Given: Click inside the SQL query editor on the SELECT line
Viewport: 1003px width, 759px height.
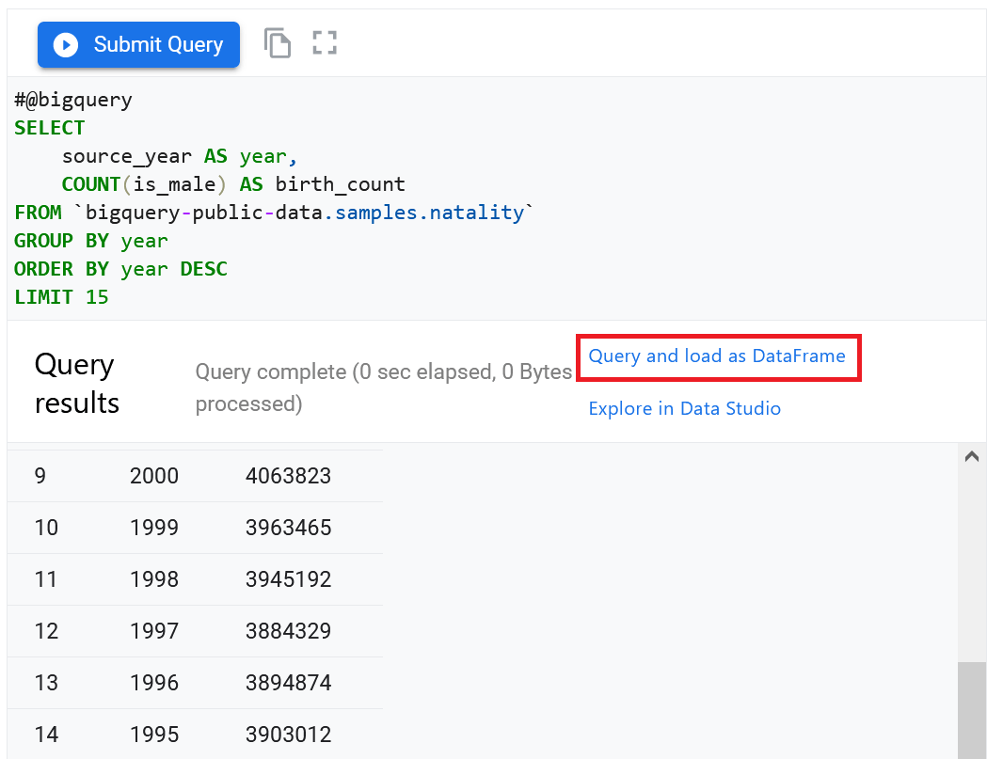Looking at the screenshot, I should click(49, 128).
